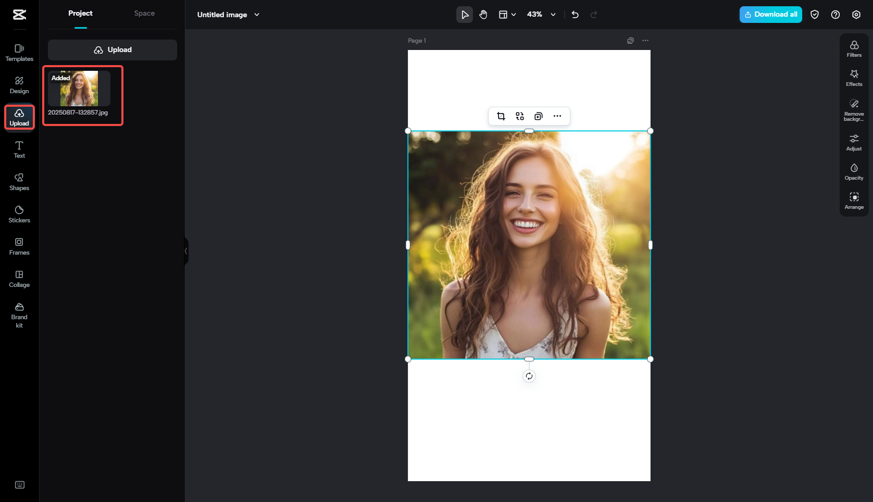The height and width of the screenshot is (502, 873).
Task: Undo the last action
Action: pyautogui.click(x=575, y=15)
